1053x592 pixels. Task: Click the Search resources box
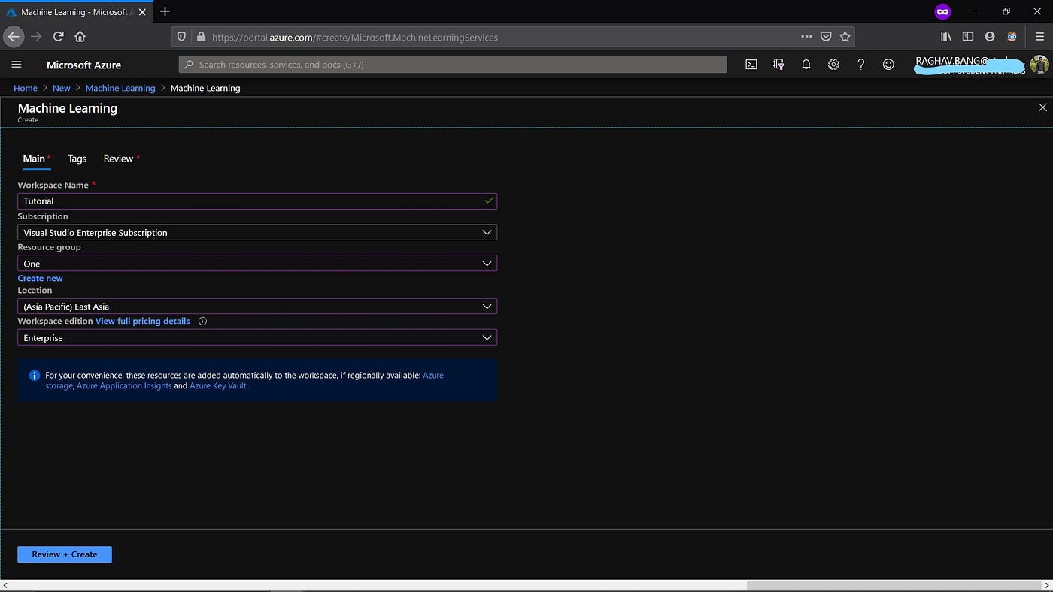[x=453, y=65]
